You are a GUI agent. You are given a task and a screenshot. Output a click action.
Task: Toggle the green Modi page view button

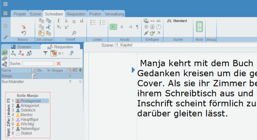199,27
